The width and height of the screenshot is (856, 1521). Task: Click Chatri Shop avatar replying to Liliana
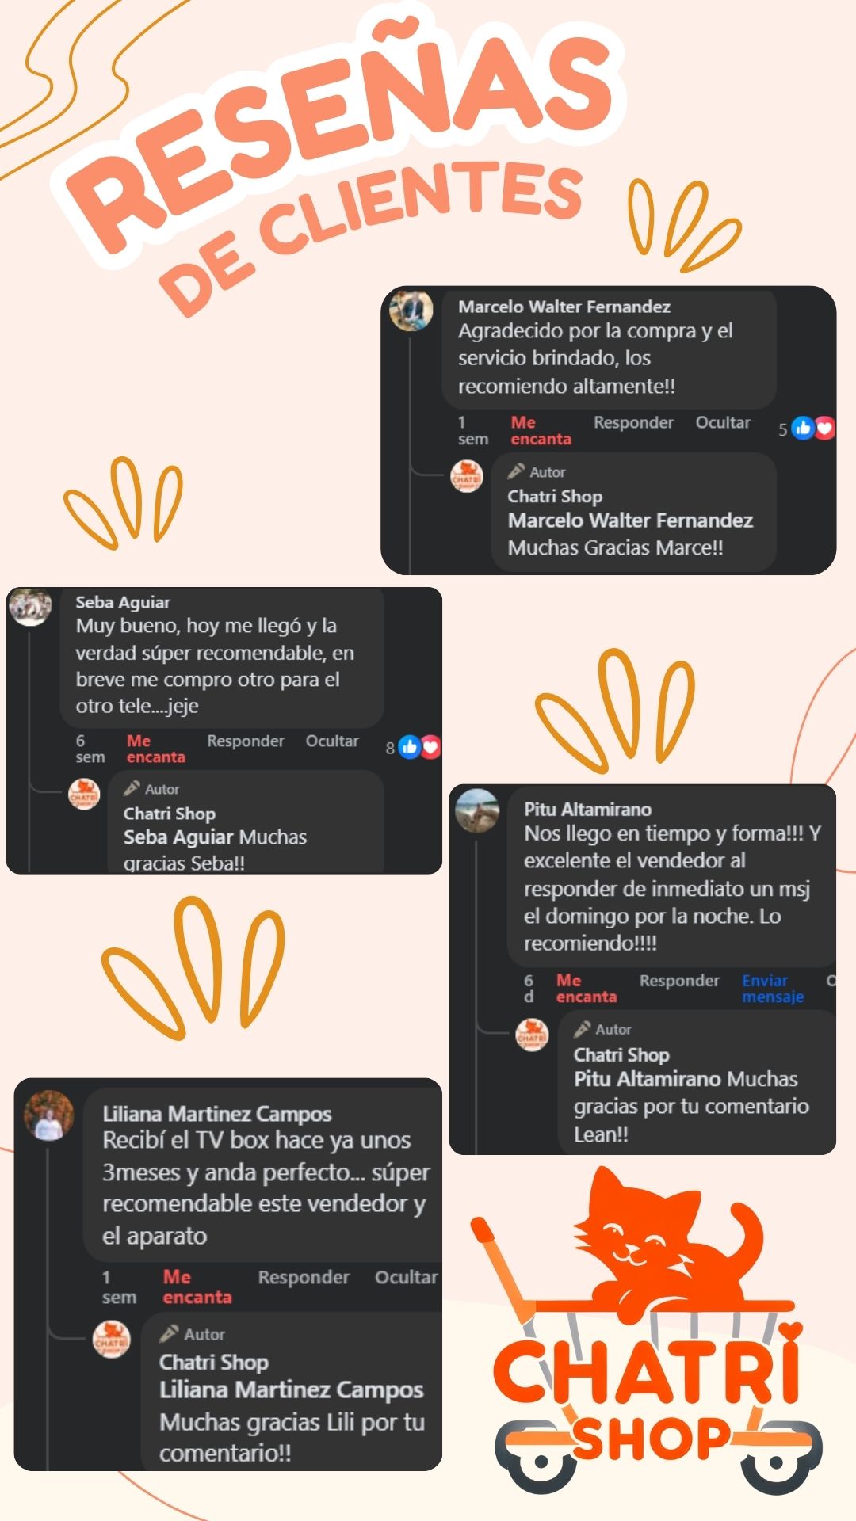pyautogui.click(x=112, y=1340)
